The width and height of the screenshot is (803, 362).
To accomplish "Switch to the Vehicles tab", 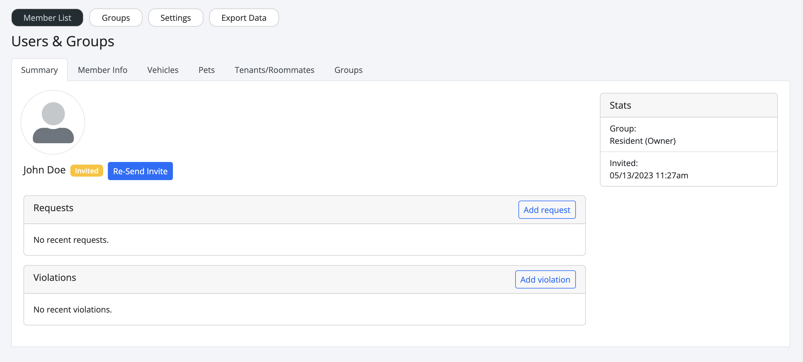I will point(163,70).
